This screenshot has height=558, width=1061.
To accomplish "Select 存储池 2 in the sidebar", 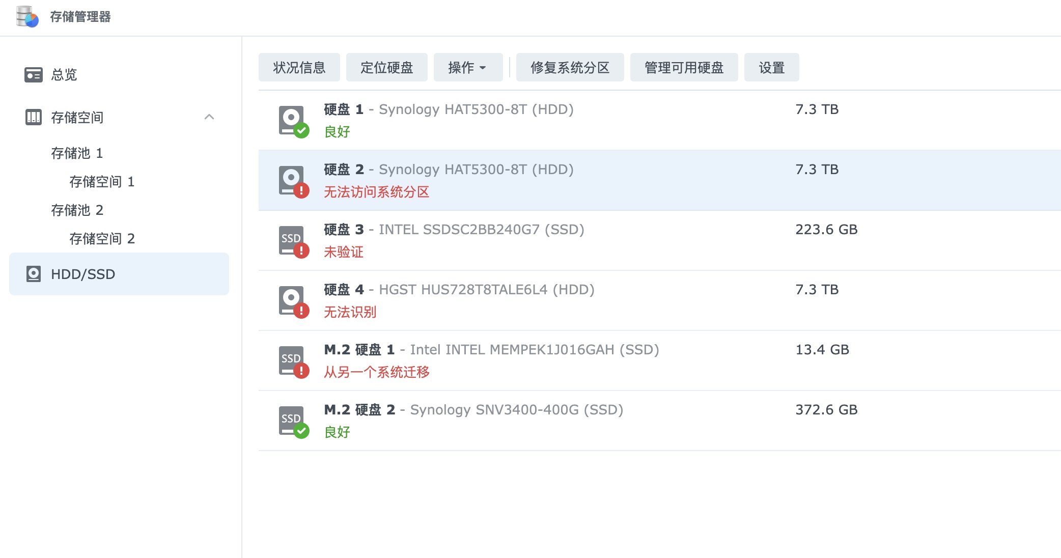I will pos(77,210).
